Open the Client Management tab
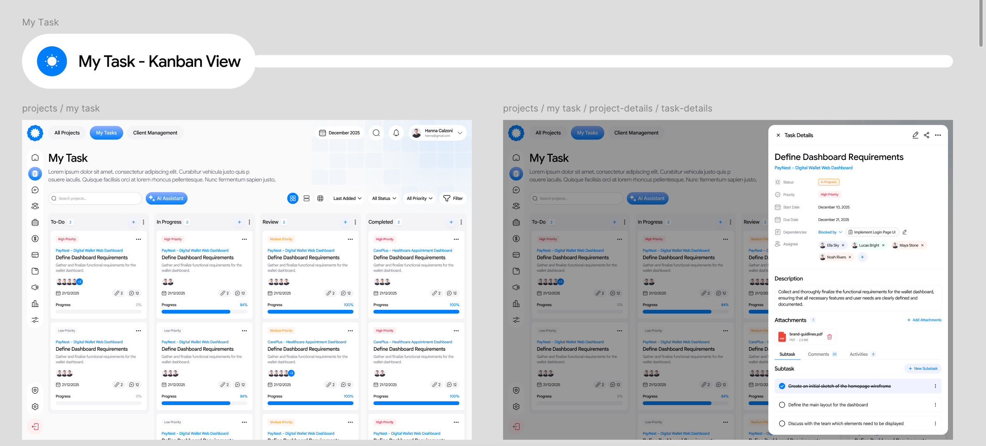Viewport: 986px width, 446px height. pos(155,133)
